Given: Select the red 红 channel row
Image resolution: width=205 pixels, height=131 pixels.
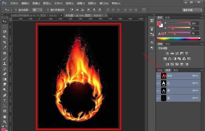Looking at the screenshot, I should point(178,83).
